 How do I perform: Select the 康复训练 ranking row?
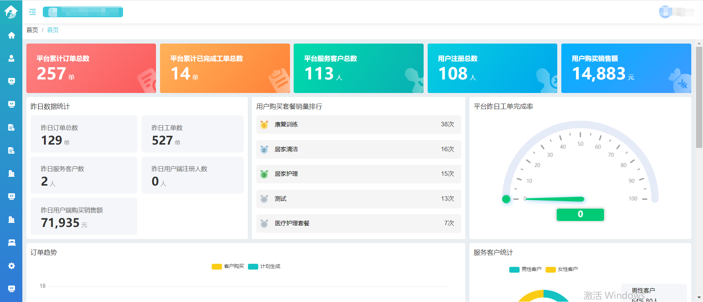tap(358, 124)
